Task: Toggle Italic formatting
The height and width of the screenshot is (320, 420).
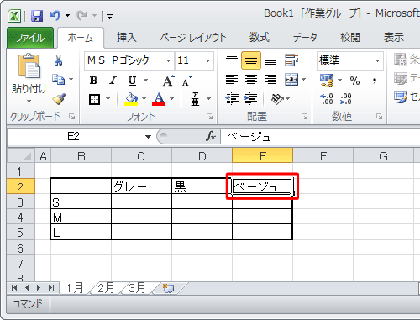Action: (113, 81)
